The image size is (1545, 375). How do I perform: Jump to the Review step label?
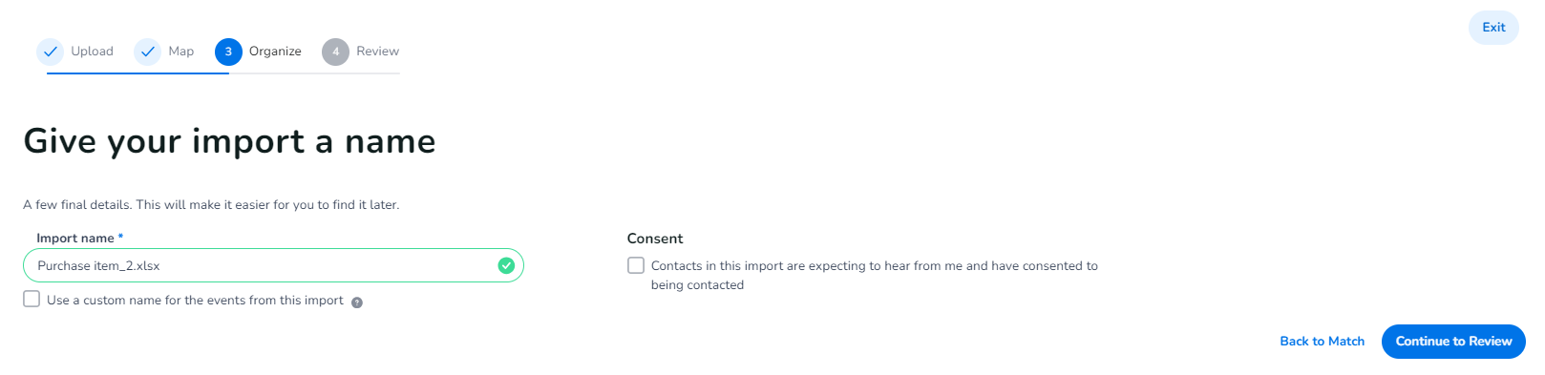pyautogui.click(x=378, y=52)
